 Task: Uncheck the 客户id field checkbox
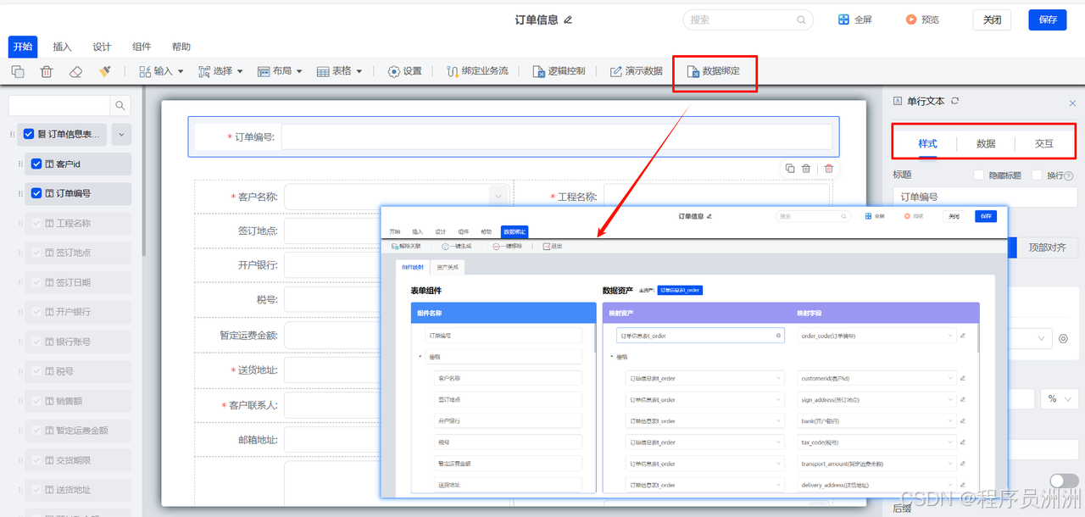(x=36, y=164)
